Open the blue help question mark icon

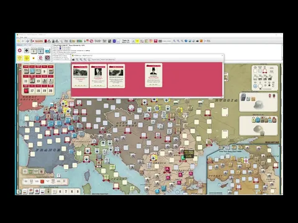point(186,41)
